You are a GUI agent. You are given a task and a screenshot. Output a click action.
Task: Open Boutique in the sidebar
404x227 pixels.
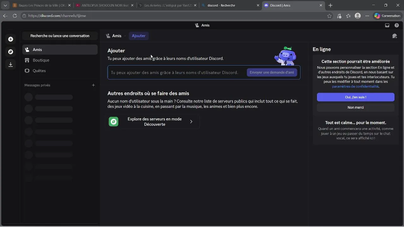60,60
